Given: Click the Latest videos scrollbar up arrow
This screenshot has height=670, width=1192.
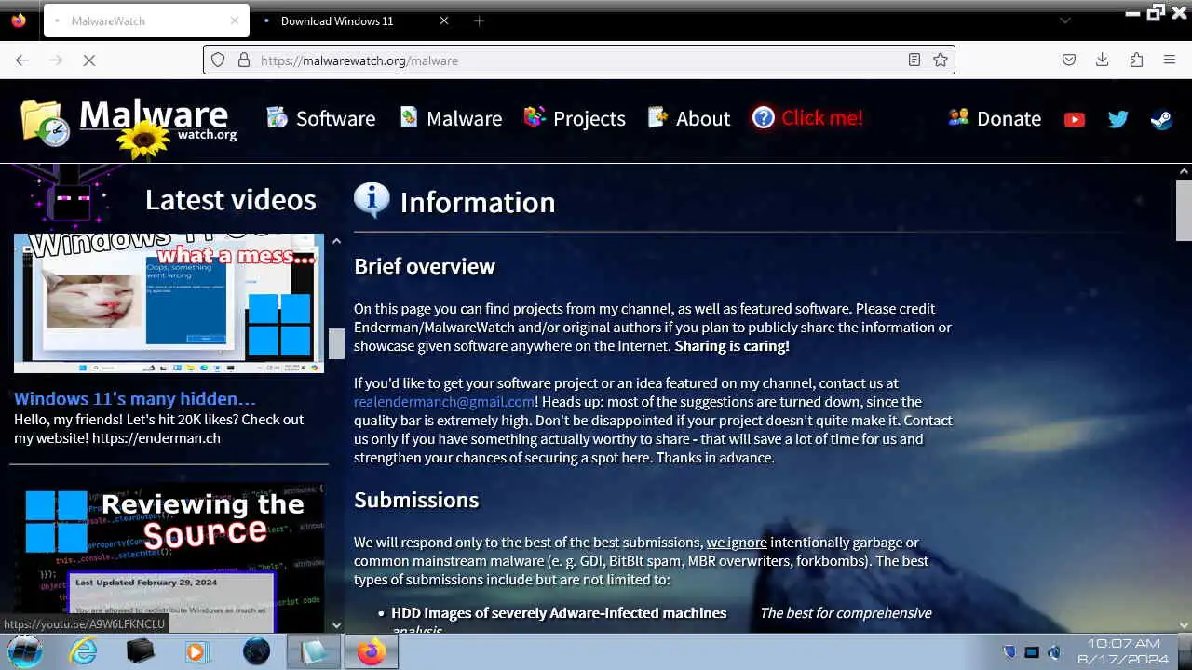Looking at the screenshot, I should click(336, 241).
